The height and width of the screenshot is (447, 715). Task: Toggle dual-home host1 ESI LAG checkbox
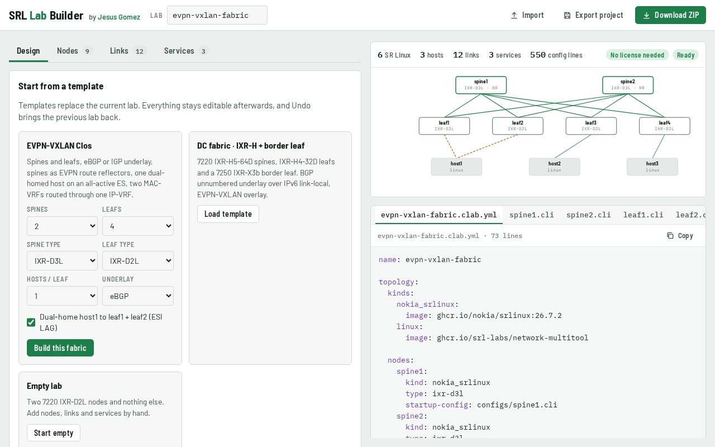[x=31, y=322]
